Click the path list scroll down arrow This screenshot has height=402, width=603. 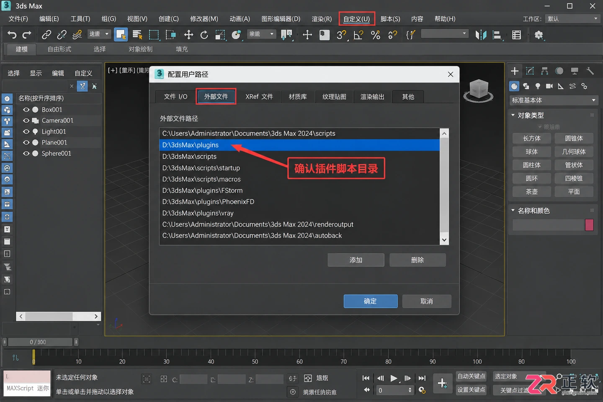[x=444, y=240]
